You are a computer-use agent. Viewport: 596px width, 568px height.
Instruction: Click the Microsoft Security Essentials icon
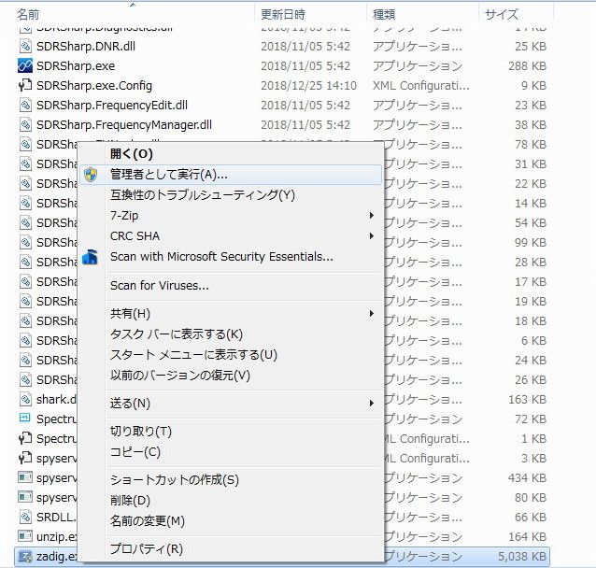(91, 258)
